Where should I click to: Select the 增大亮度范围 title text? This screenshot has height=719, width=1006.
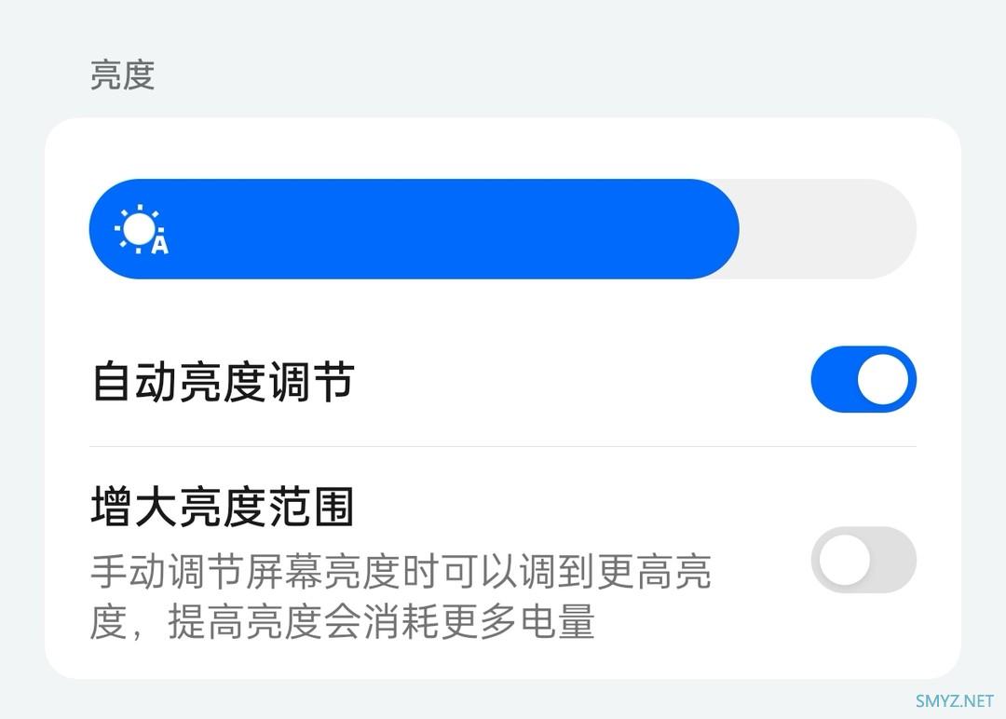[x=223, y=507]
